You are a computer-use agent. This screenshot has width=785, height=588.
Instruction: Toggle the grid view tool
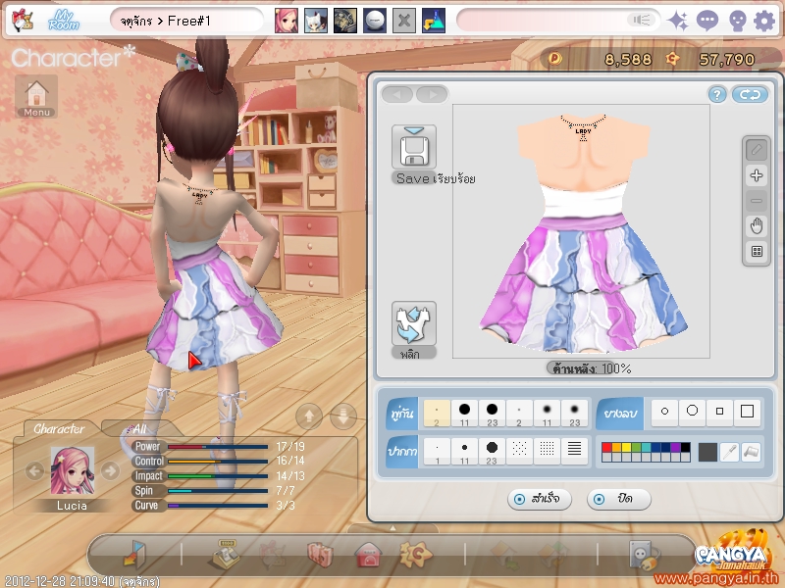(757, 252)
